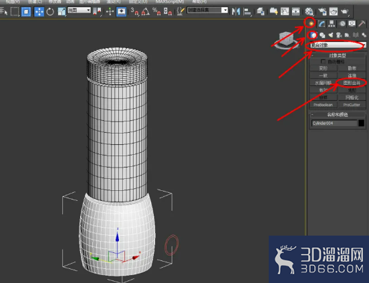Image resolution: width=369 pixels, height=283 pixels.
Task: Activate the Select and Rotate tool
Action: pyautogui.click(x=50, y=11)
